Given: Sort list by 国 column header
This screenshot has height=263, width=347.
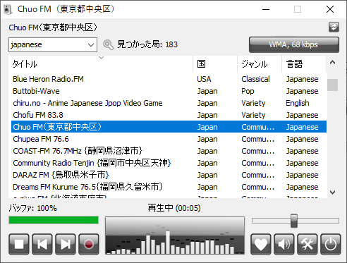Looking at the screenshot, I should [x=215, y=64].
